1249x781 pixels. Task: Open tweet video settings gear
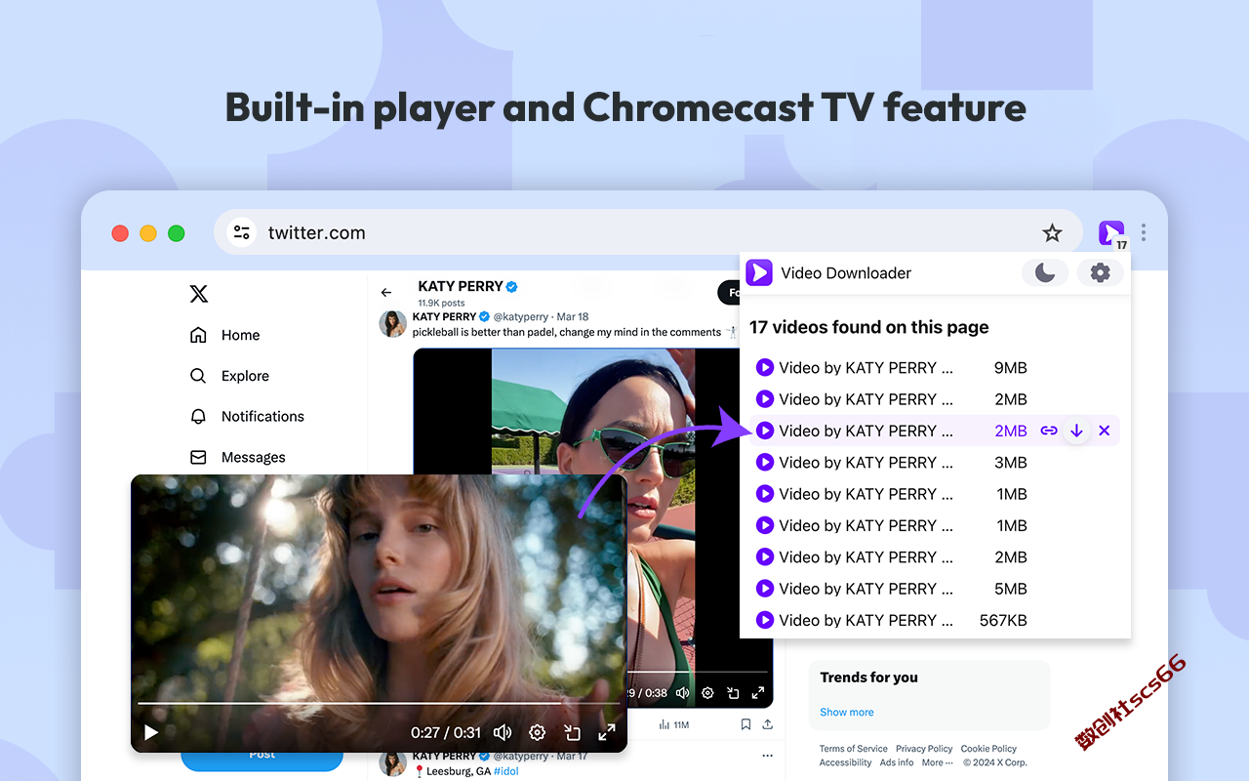pos(707,693)
